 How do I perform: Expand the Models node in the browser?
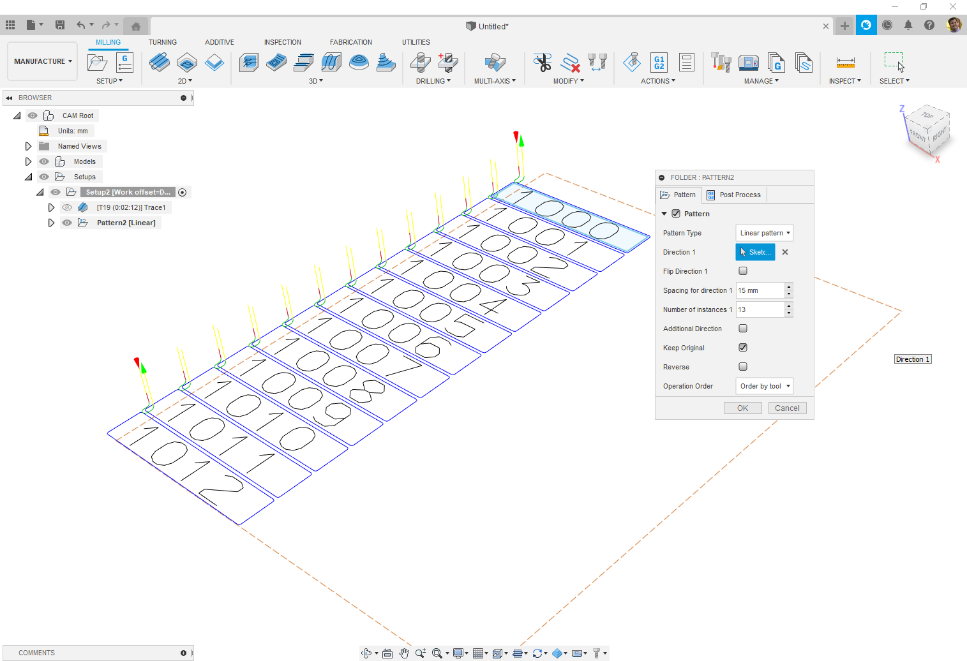28,161
